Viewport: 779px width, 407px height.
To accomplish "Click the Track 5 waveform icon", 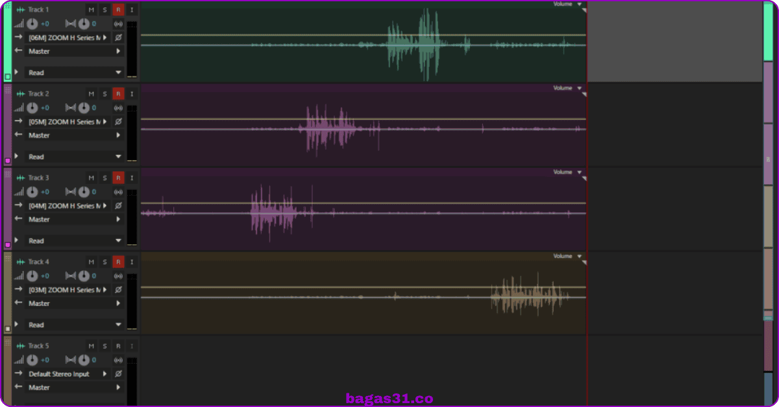I will tap(21, 346).
